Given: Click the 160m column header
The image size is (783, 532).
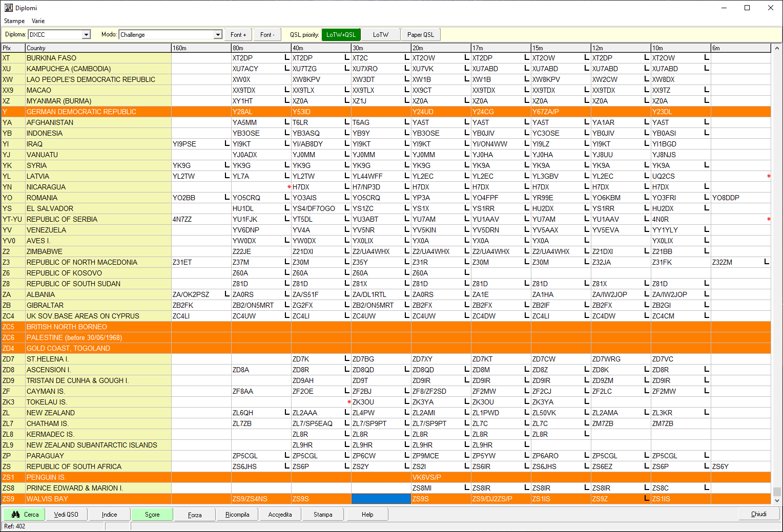Looking at the screenshot, I should pyautogui.click(x=201, y=48).
